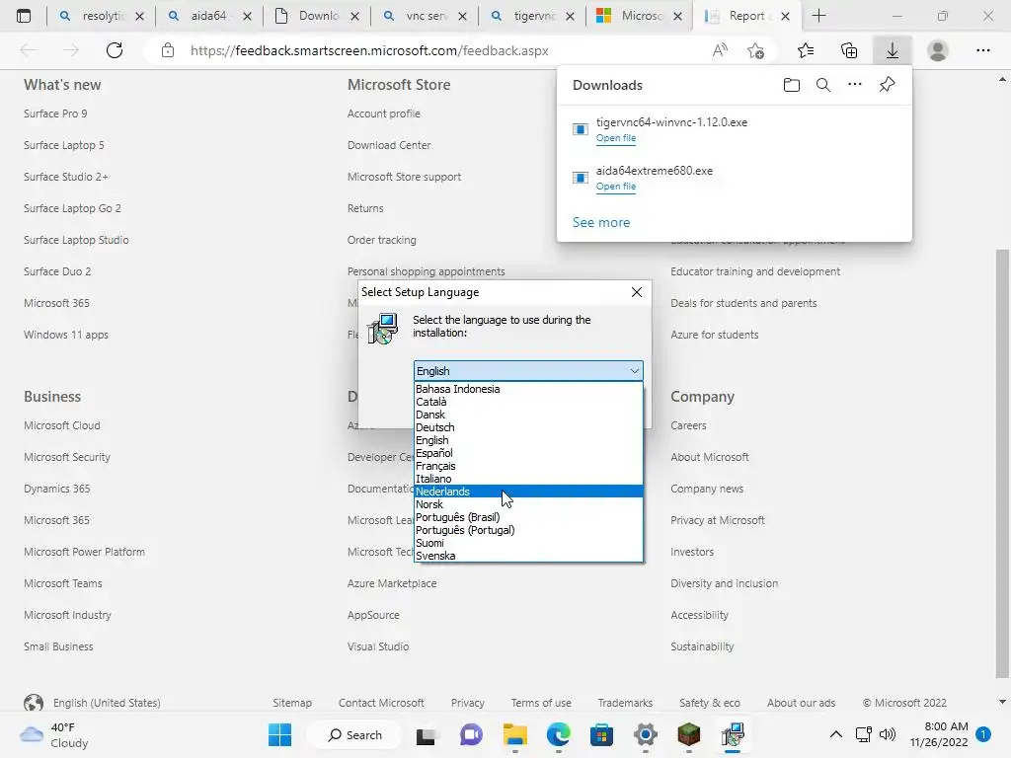Image resolution: width=1011 pixels, height=758 pixels.
Task: Open Surface Pro 9 link
Action: [x=55, y=114]
